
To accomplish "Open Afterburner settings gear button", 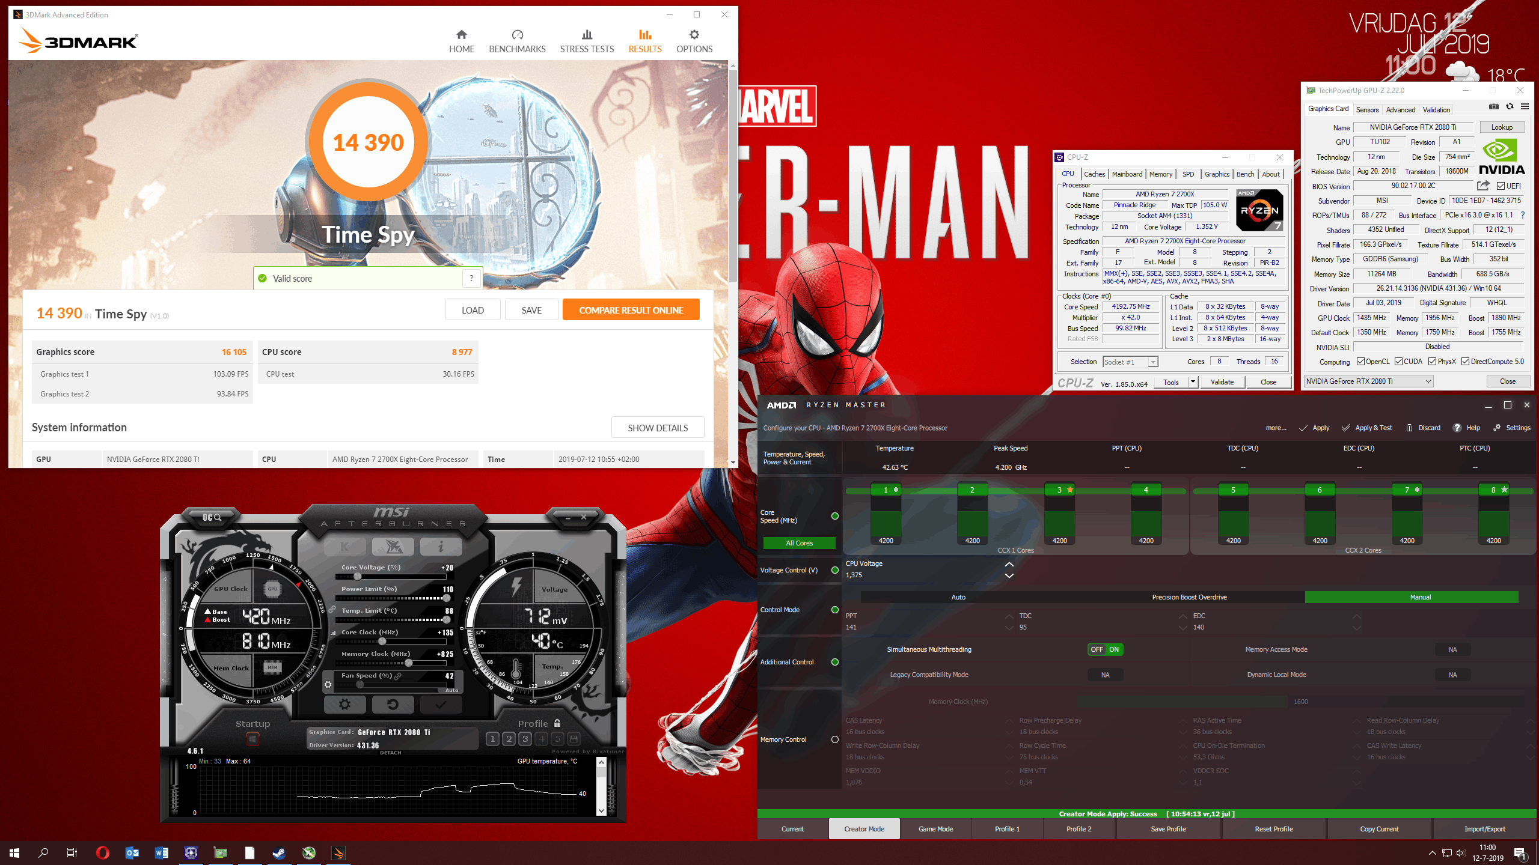I will coord(344,705).
